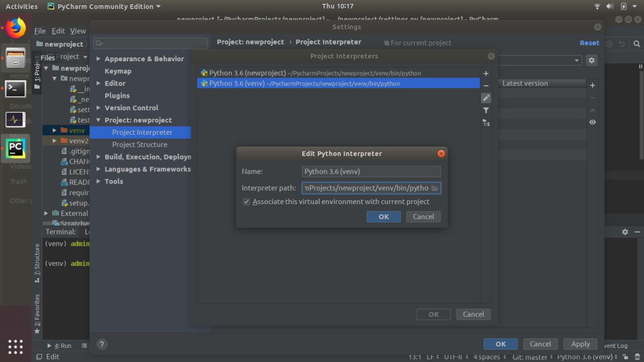Show paths tree icon in Project Interpreters
Screen dimensions: 644x362
click(x=486, y=122)
